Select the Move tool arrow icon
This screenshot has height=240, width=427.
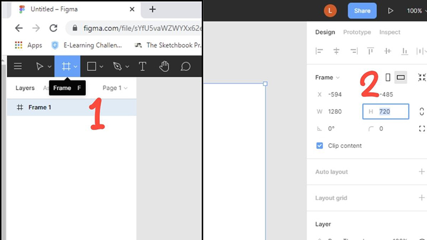coord(39,66)
